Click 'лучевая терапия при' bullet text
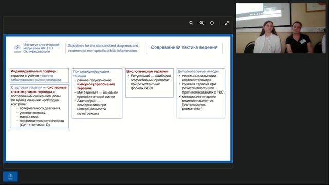The width and height of the screenshot is (329, 185). (199, 84)
